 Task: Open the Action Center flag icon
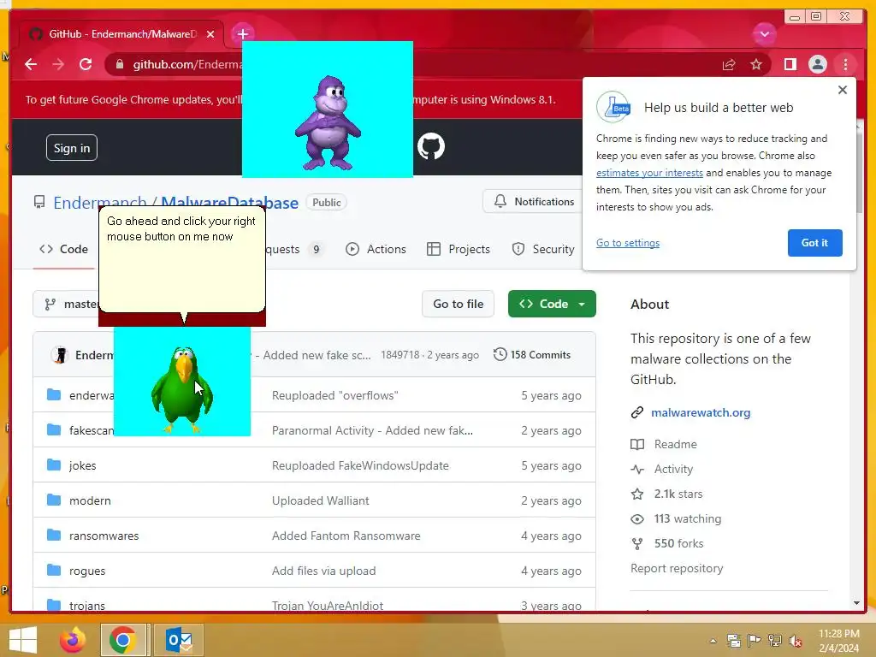coord(755,641)
